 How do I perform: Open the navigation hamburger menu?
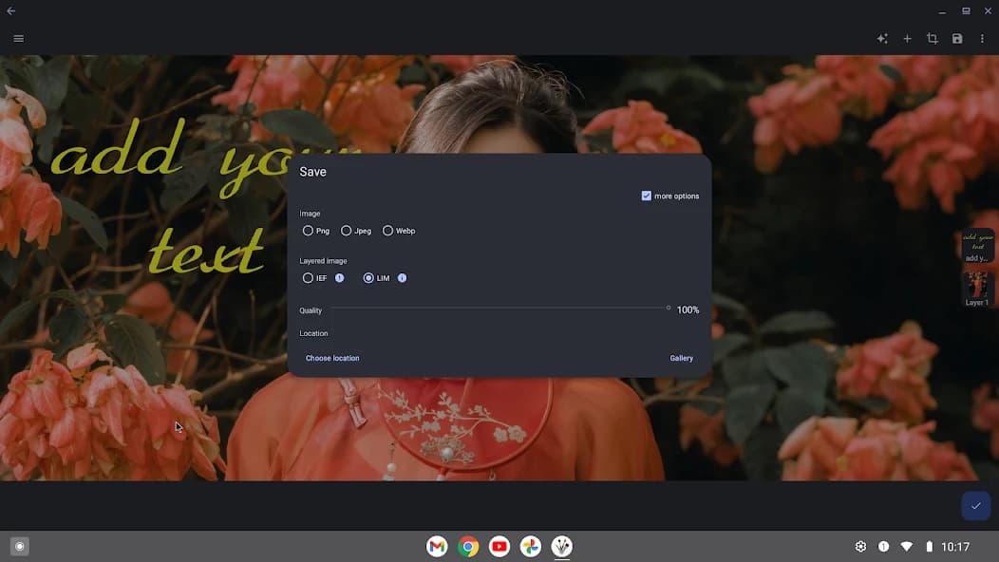tap(18, 38)
